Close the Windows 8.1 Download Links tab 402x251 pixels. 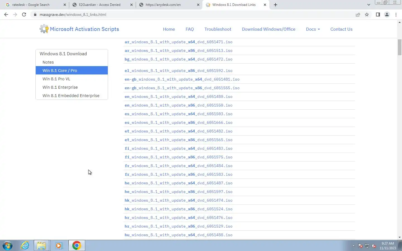coord(265,5)
